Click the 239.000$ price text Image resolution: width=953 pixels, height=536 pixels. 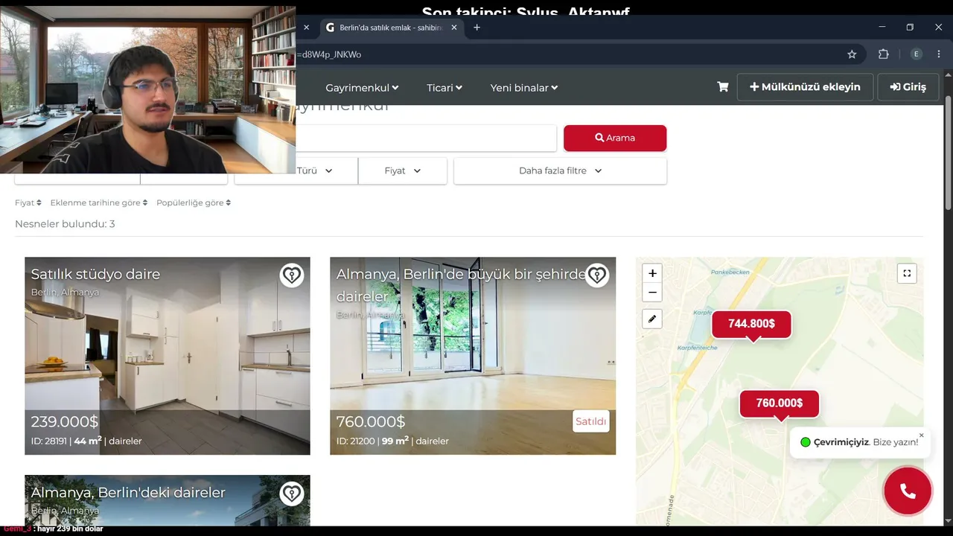coord(65,421)
